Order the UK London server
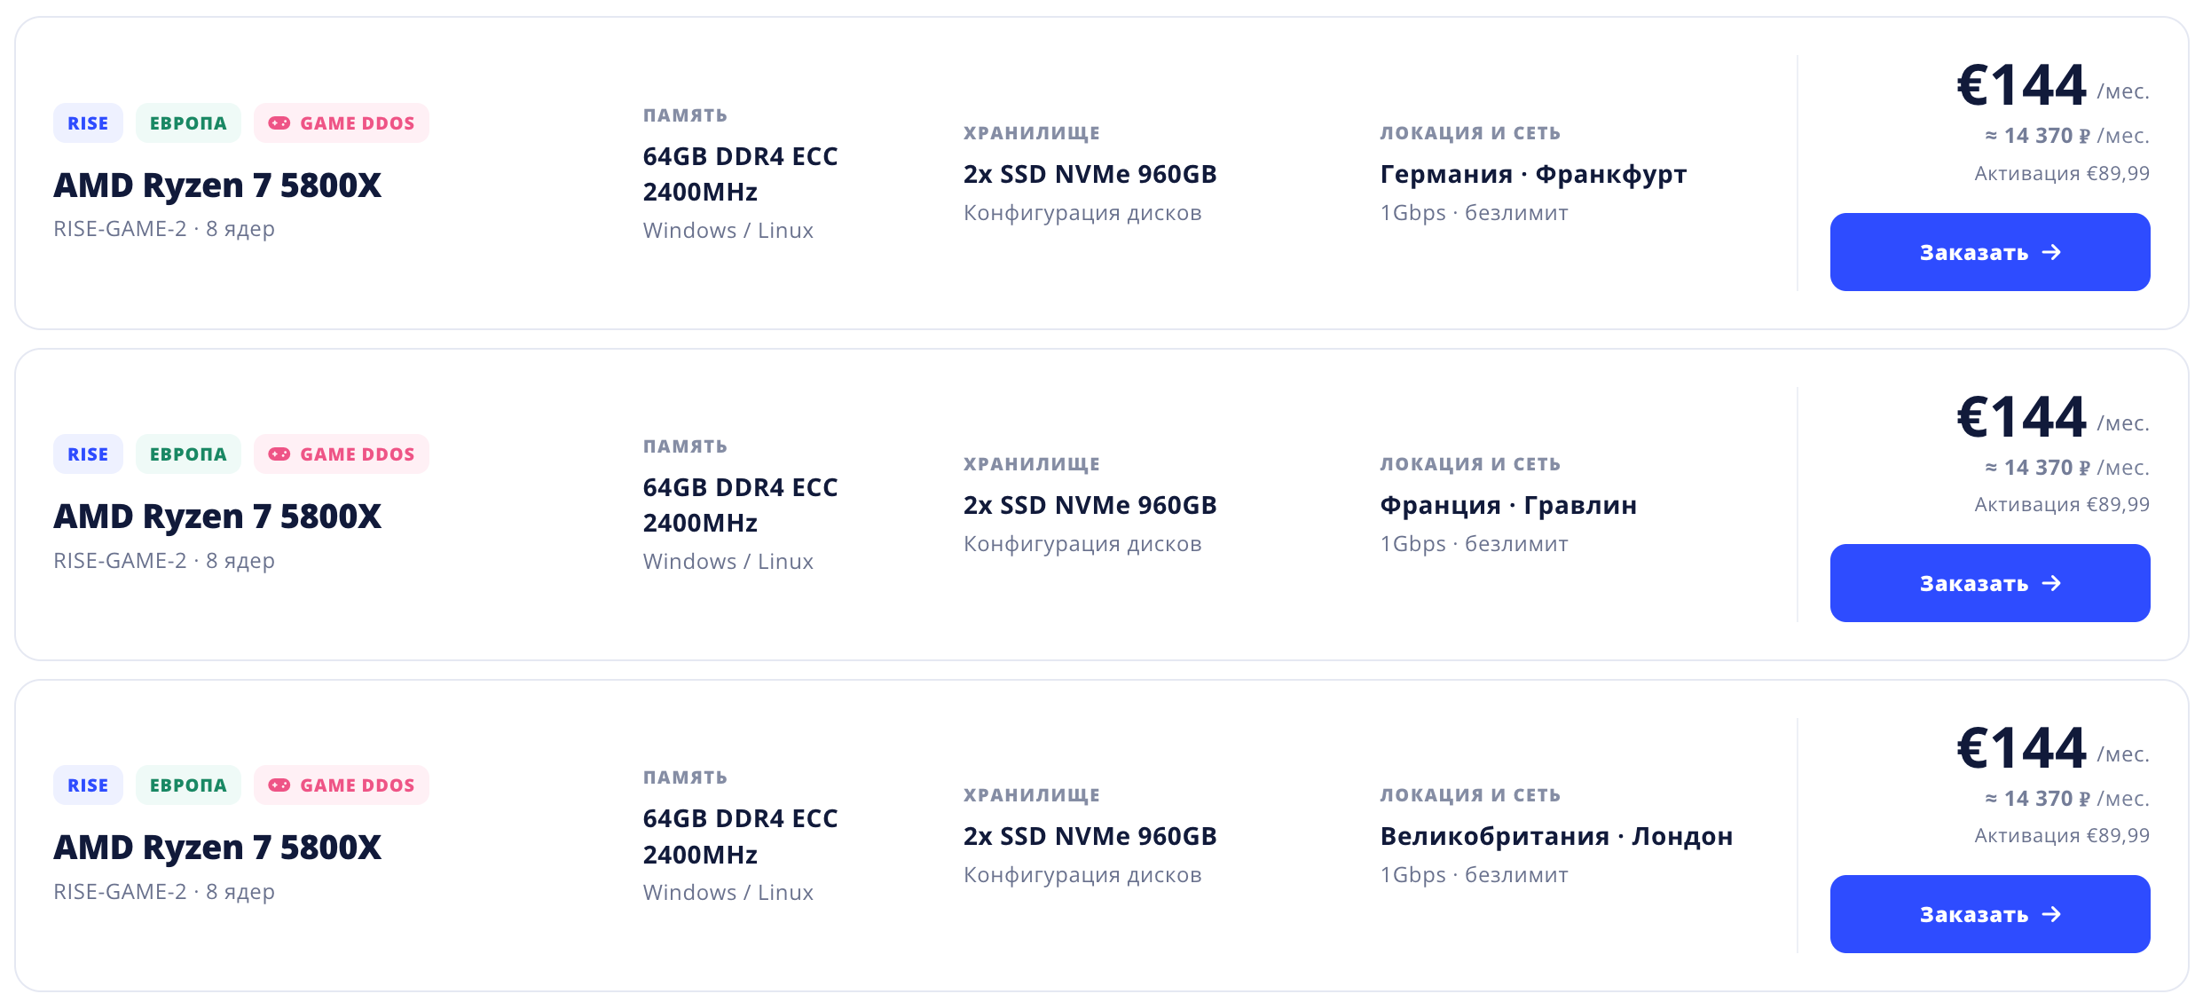Viewport: 2195px width, 994px height. pos(1989,914)
